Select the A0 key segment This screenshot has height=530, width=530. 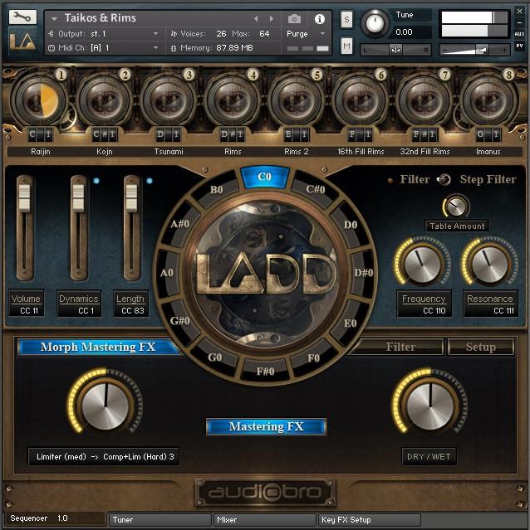[x=167, y=272]
